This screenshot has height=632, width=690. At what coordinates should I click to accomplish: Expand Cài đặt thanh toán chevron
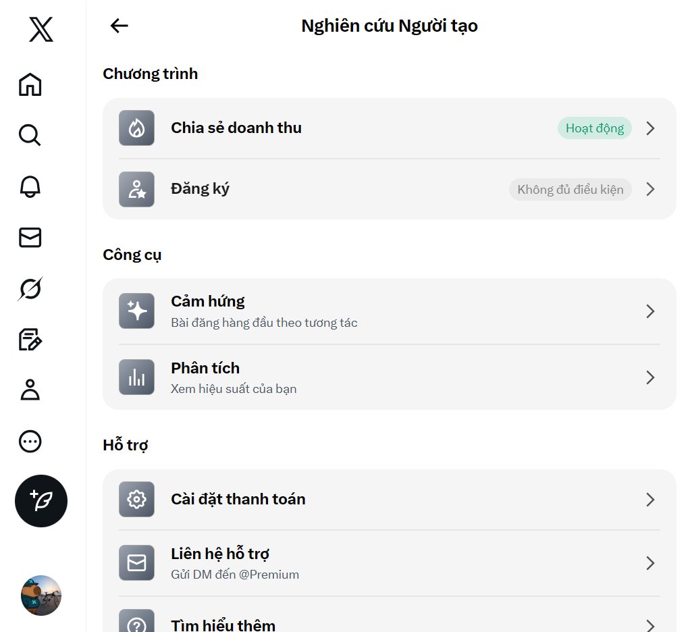click(x=650, y=500)
